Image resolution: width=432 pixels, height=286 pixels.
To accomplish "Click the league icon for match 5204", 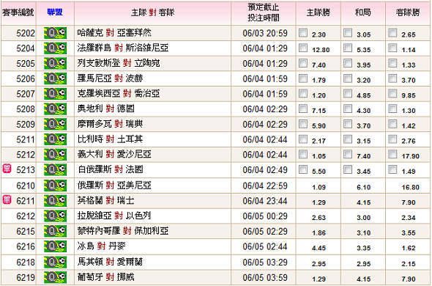I will pos(55,48).
